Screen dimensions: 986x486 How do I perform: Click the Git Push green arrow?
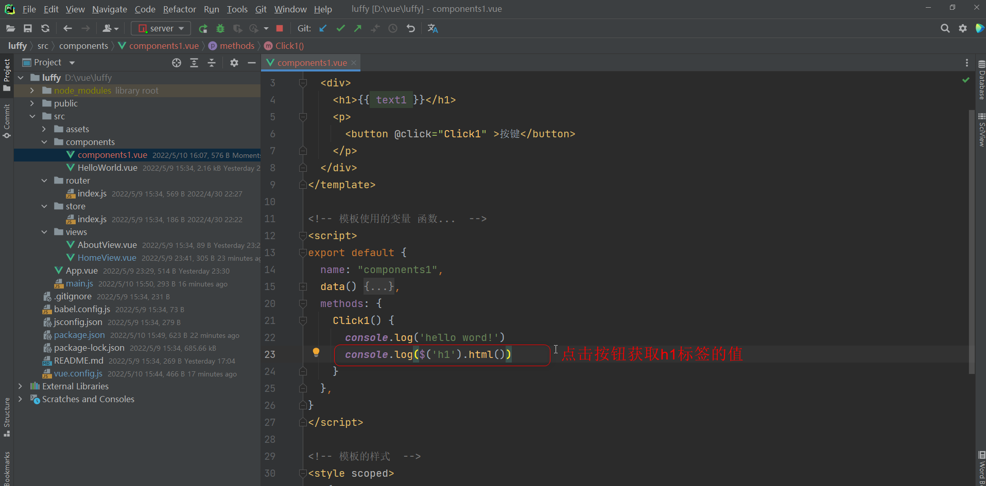point(358,28)
